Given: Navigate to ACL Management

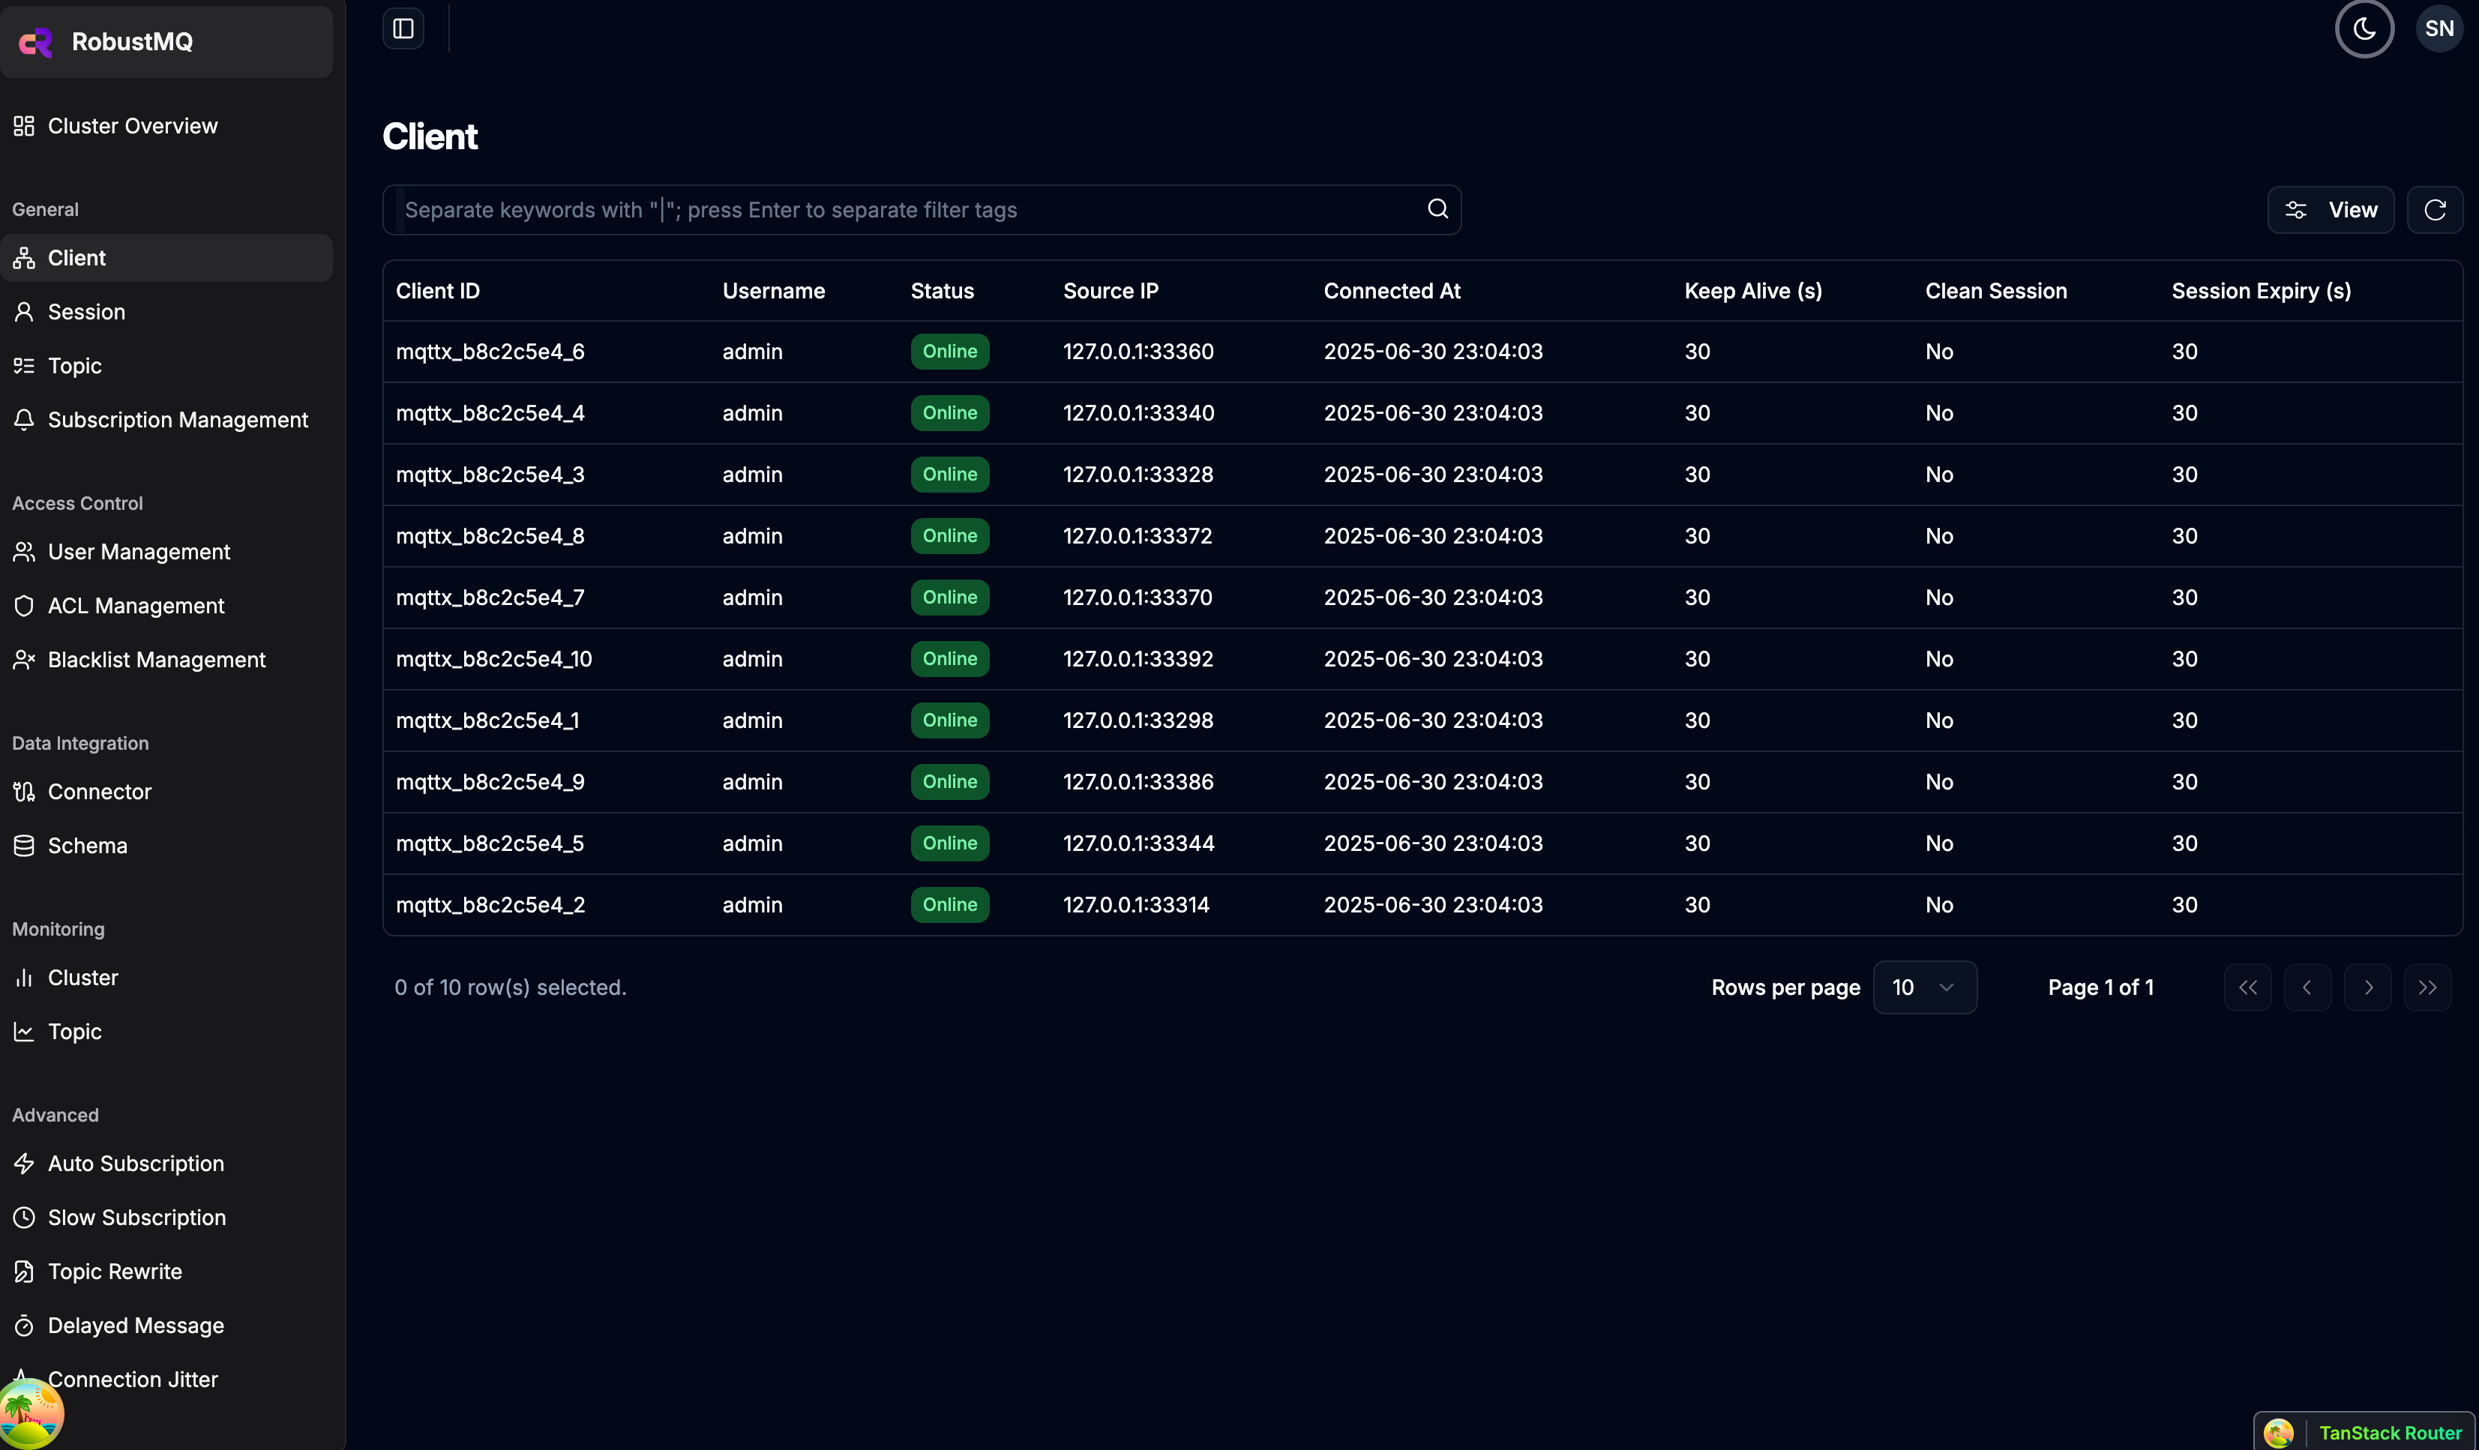Looking at the screenshot, I should tap(136, 606).
